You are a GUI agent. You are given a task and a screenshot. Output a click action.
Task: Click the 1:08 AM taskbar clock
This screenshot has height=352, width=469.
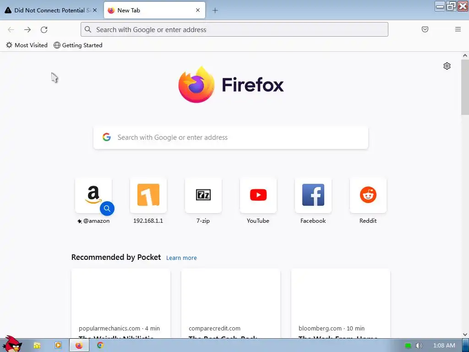point(444,346)
